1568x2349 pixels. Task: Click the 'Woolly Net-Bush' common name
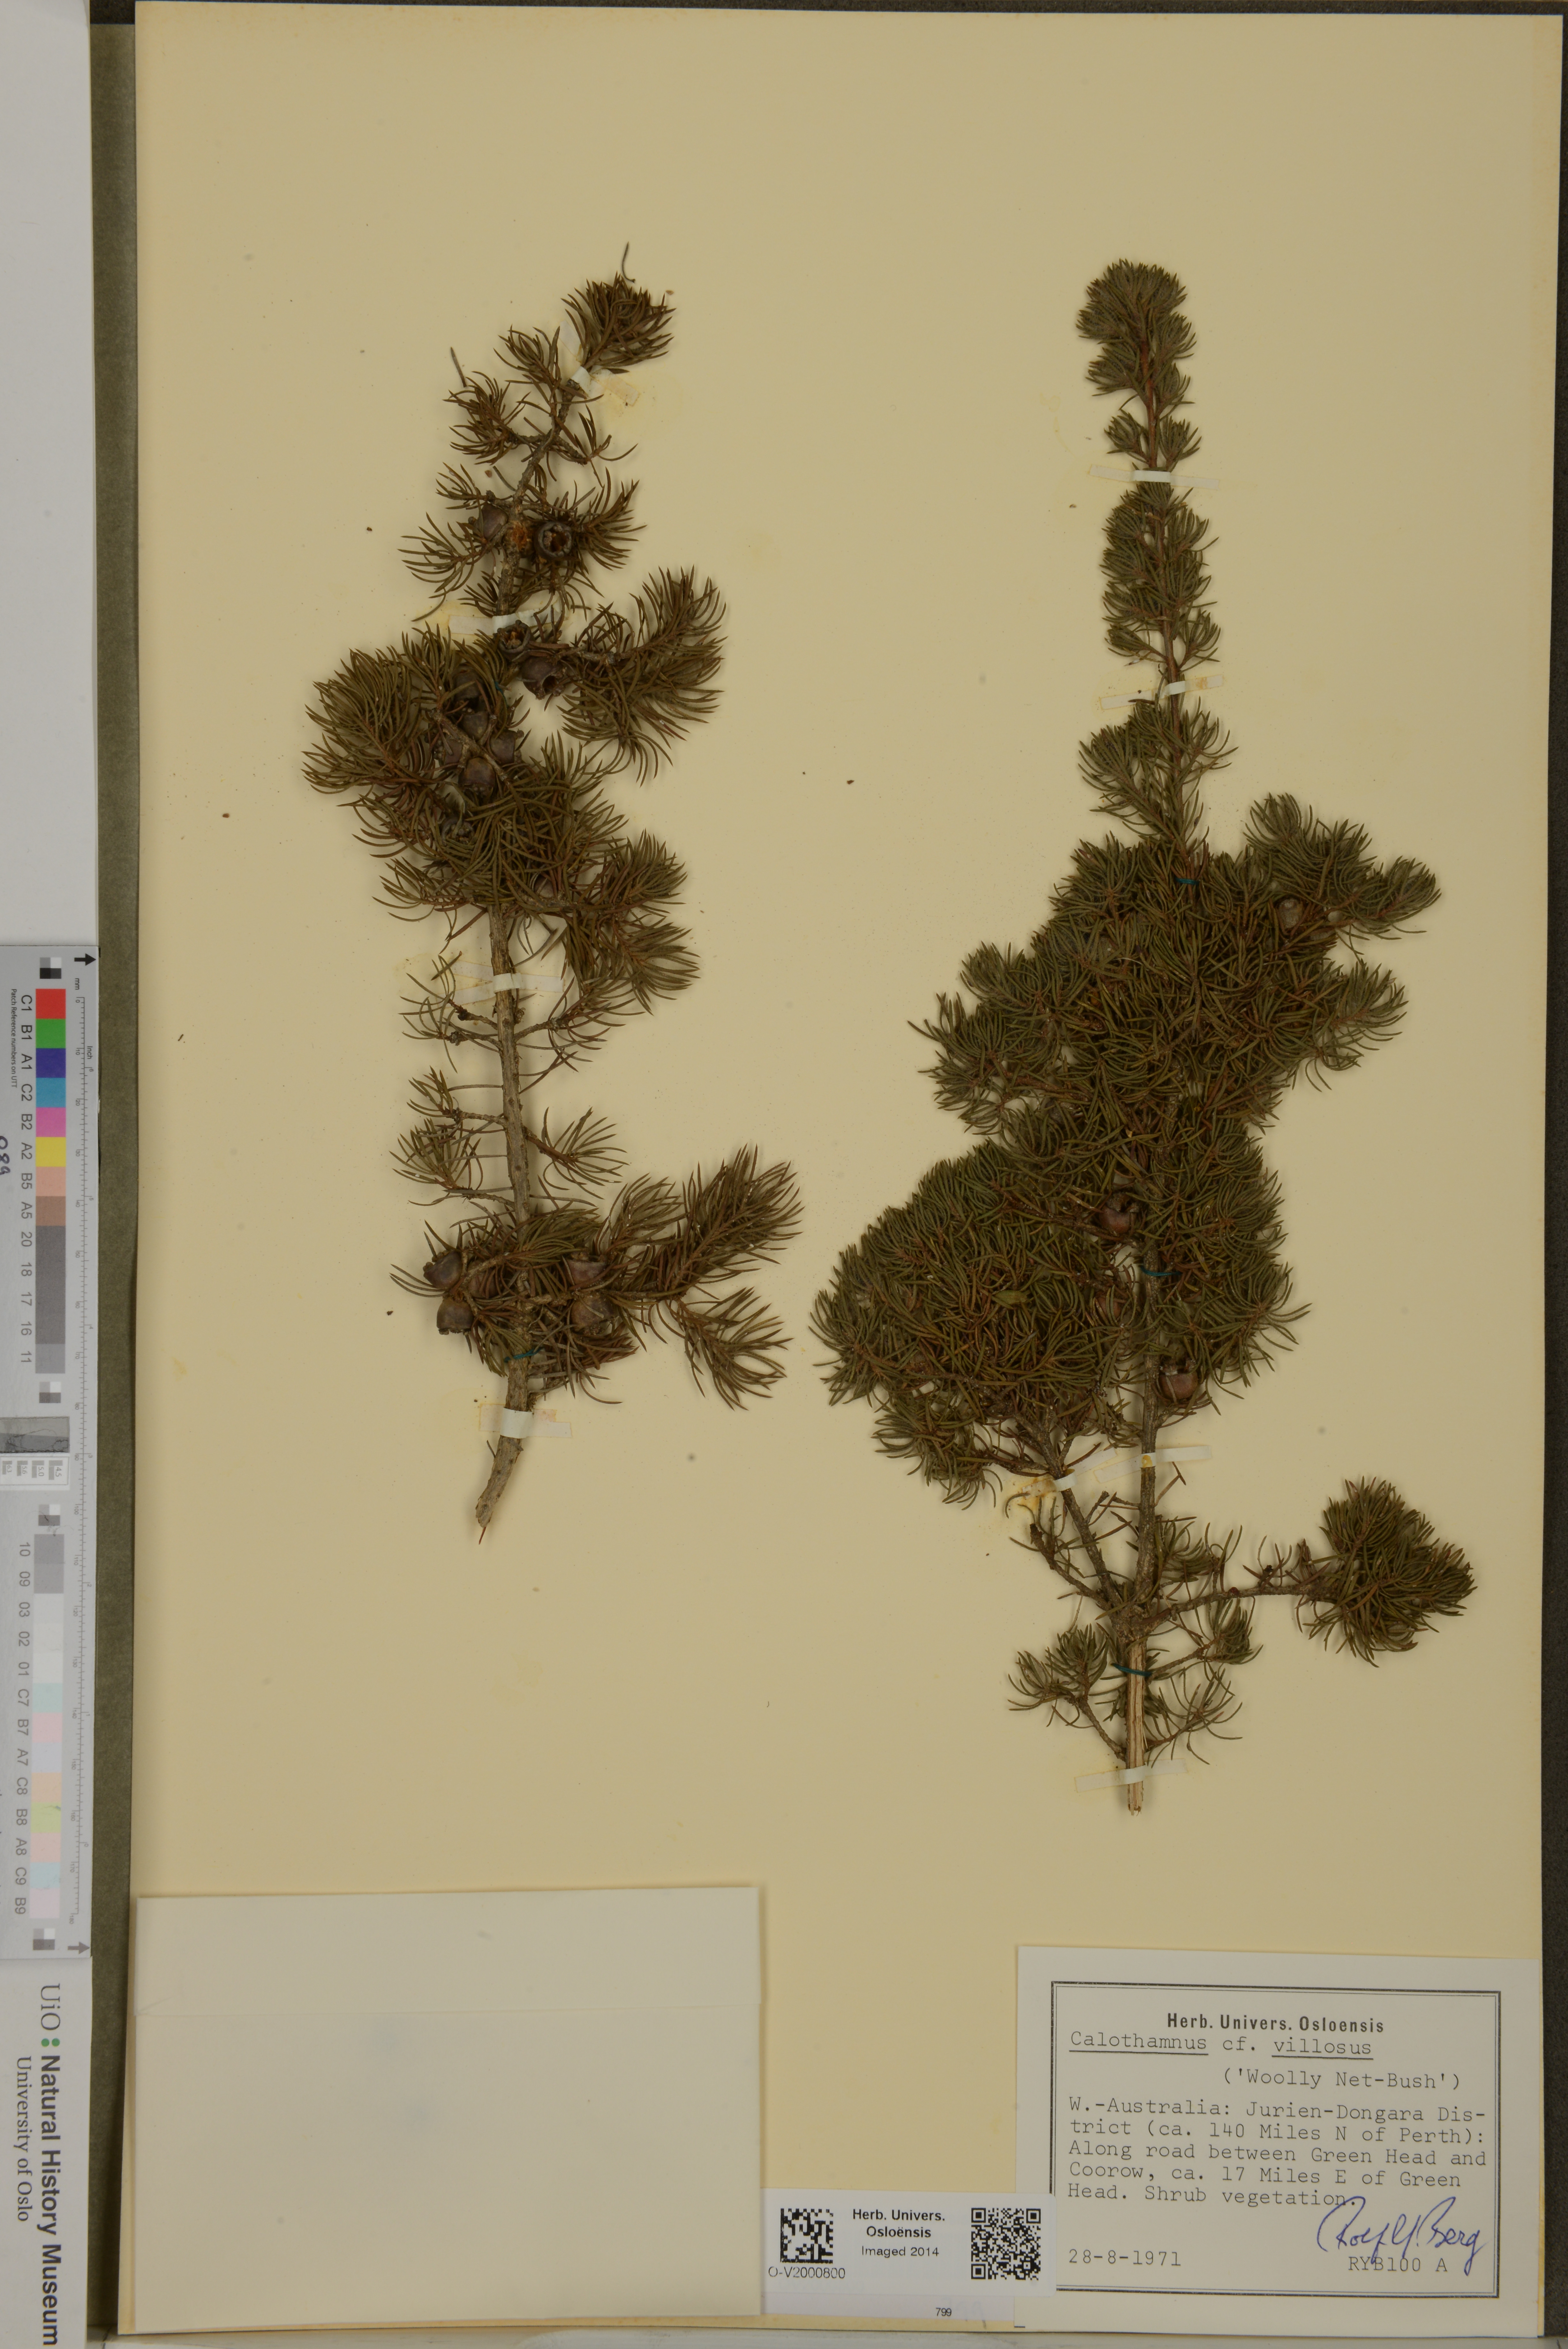tap(1341, 2080)
